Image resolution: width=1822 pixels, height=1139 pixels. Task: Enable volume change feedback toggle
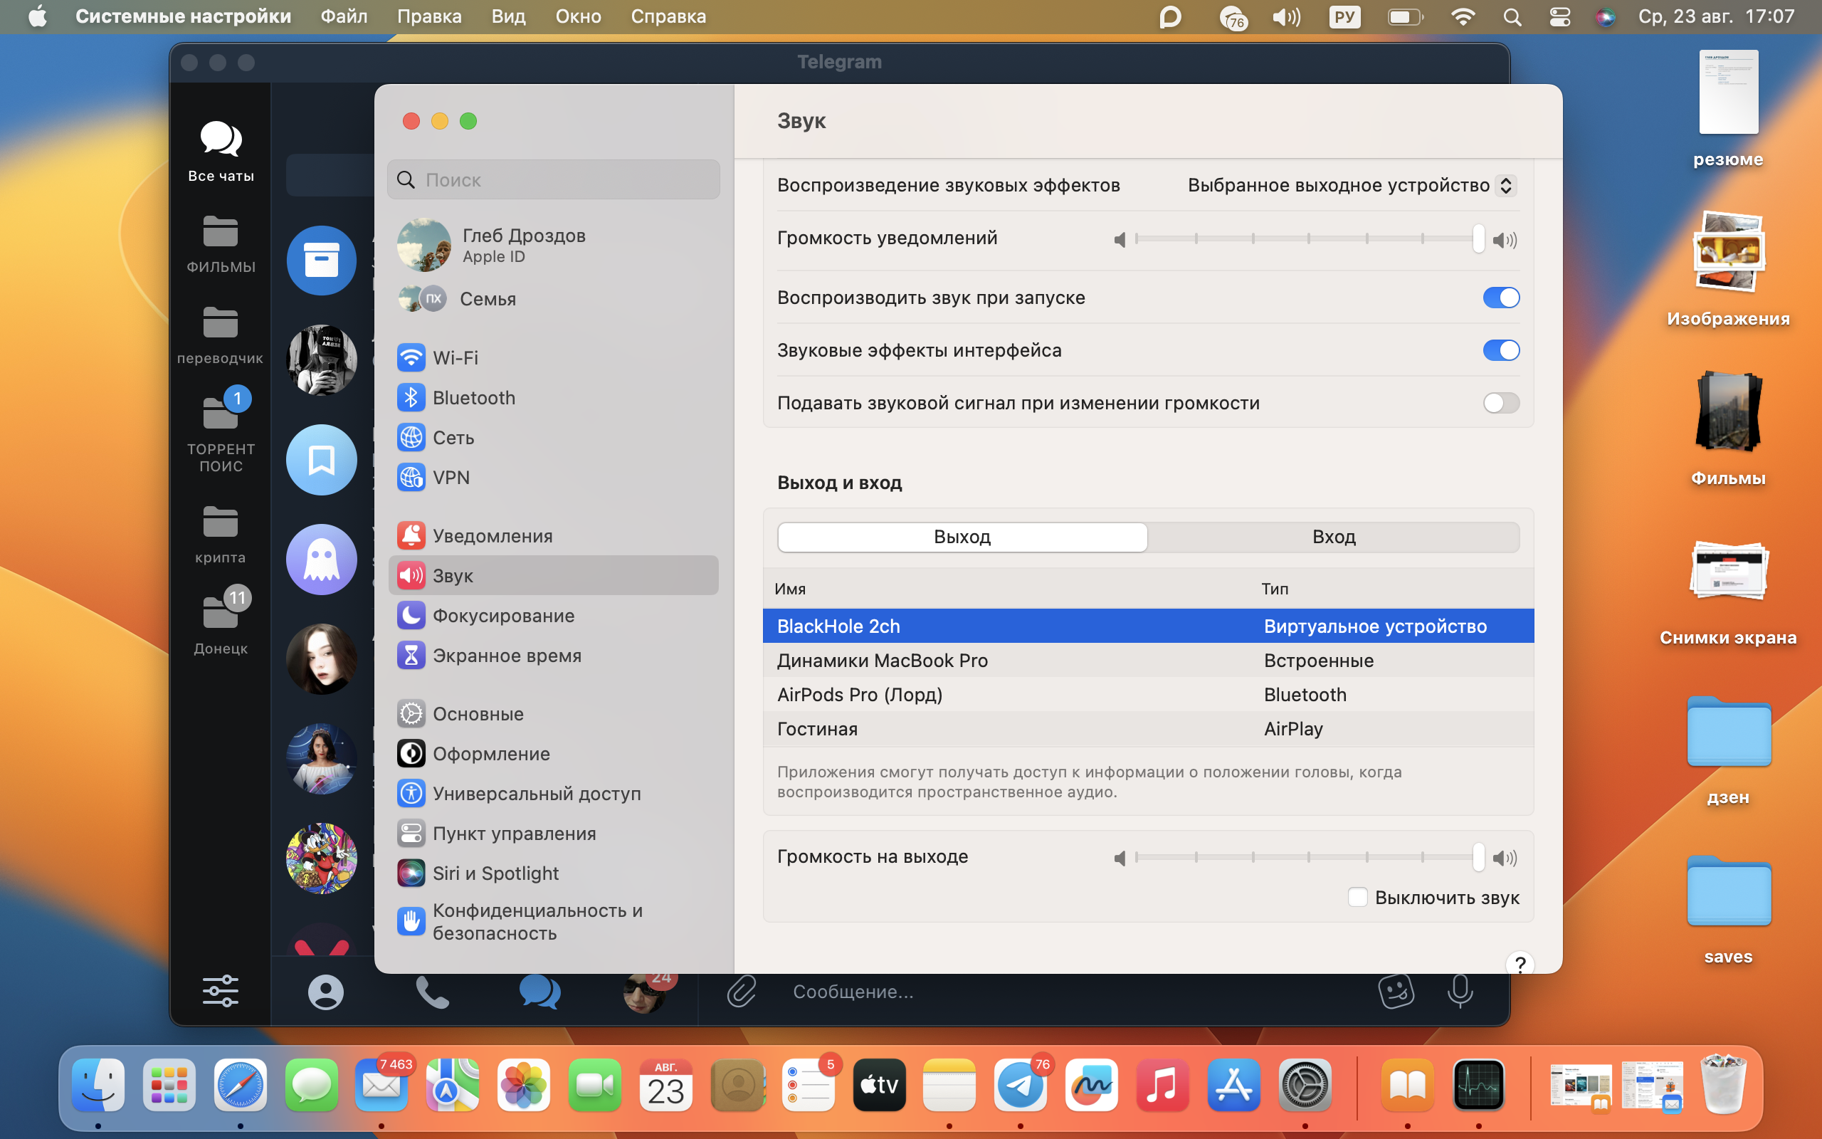click(1500, 403)
